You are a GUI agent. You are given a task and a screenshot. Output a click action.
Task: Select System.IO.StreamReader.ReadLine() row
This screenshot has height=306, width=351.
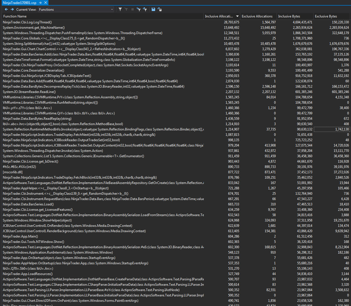click(x=176, y=92)
